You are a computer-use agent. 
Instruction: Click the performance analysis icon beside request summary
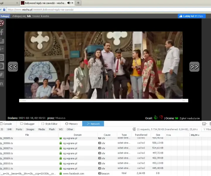tap(134, 129)
